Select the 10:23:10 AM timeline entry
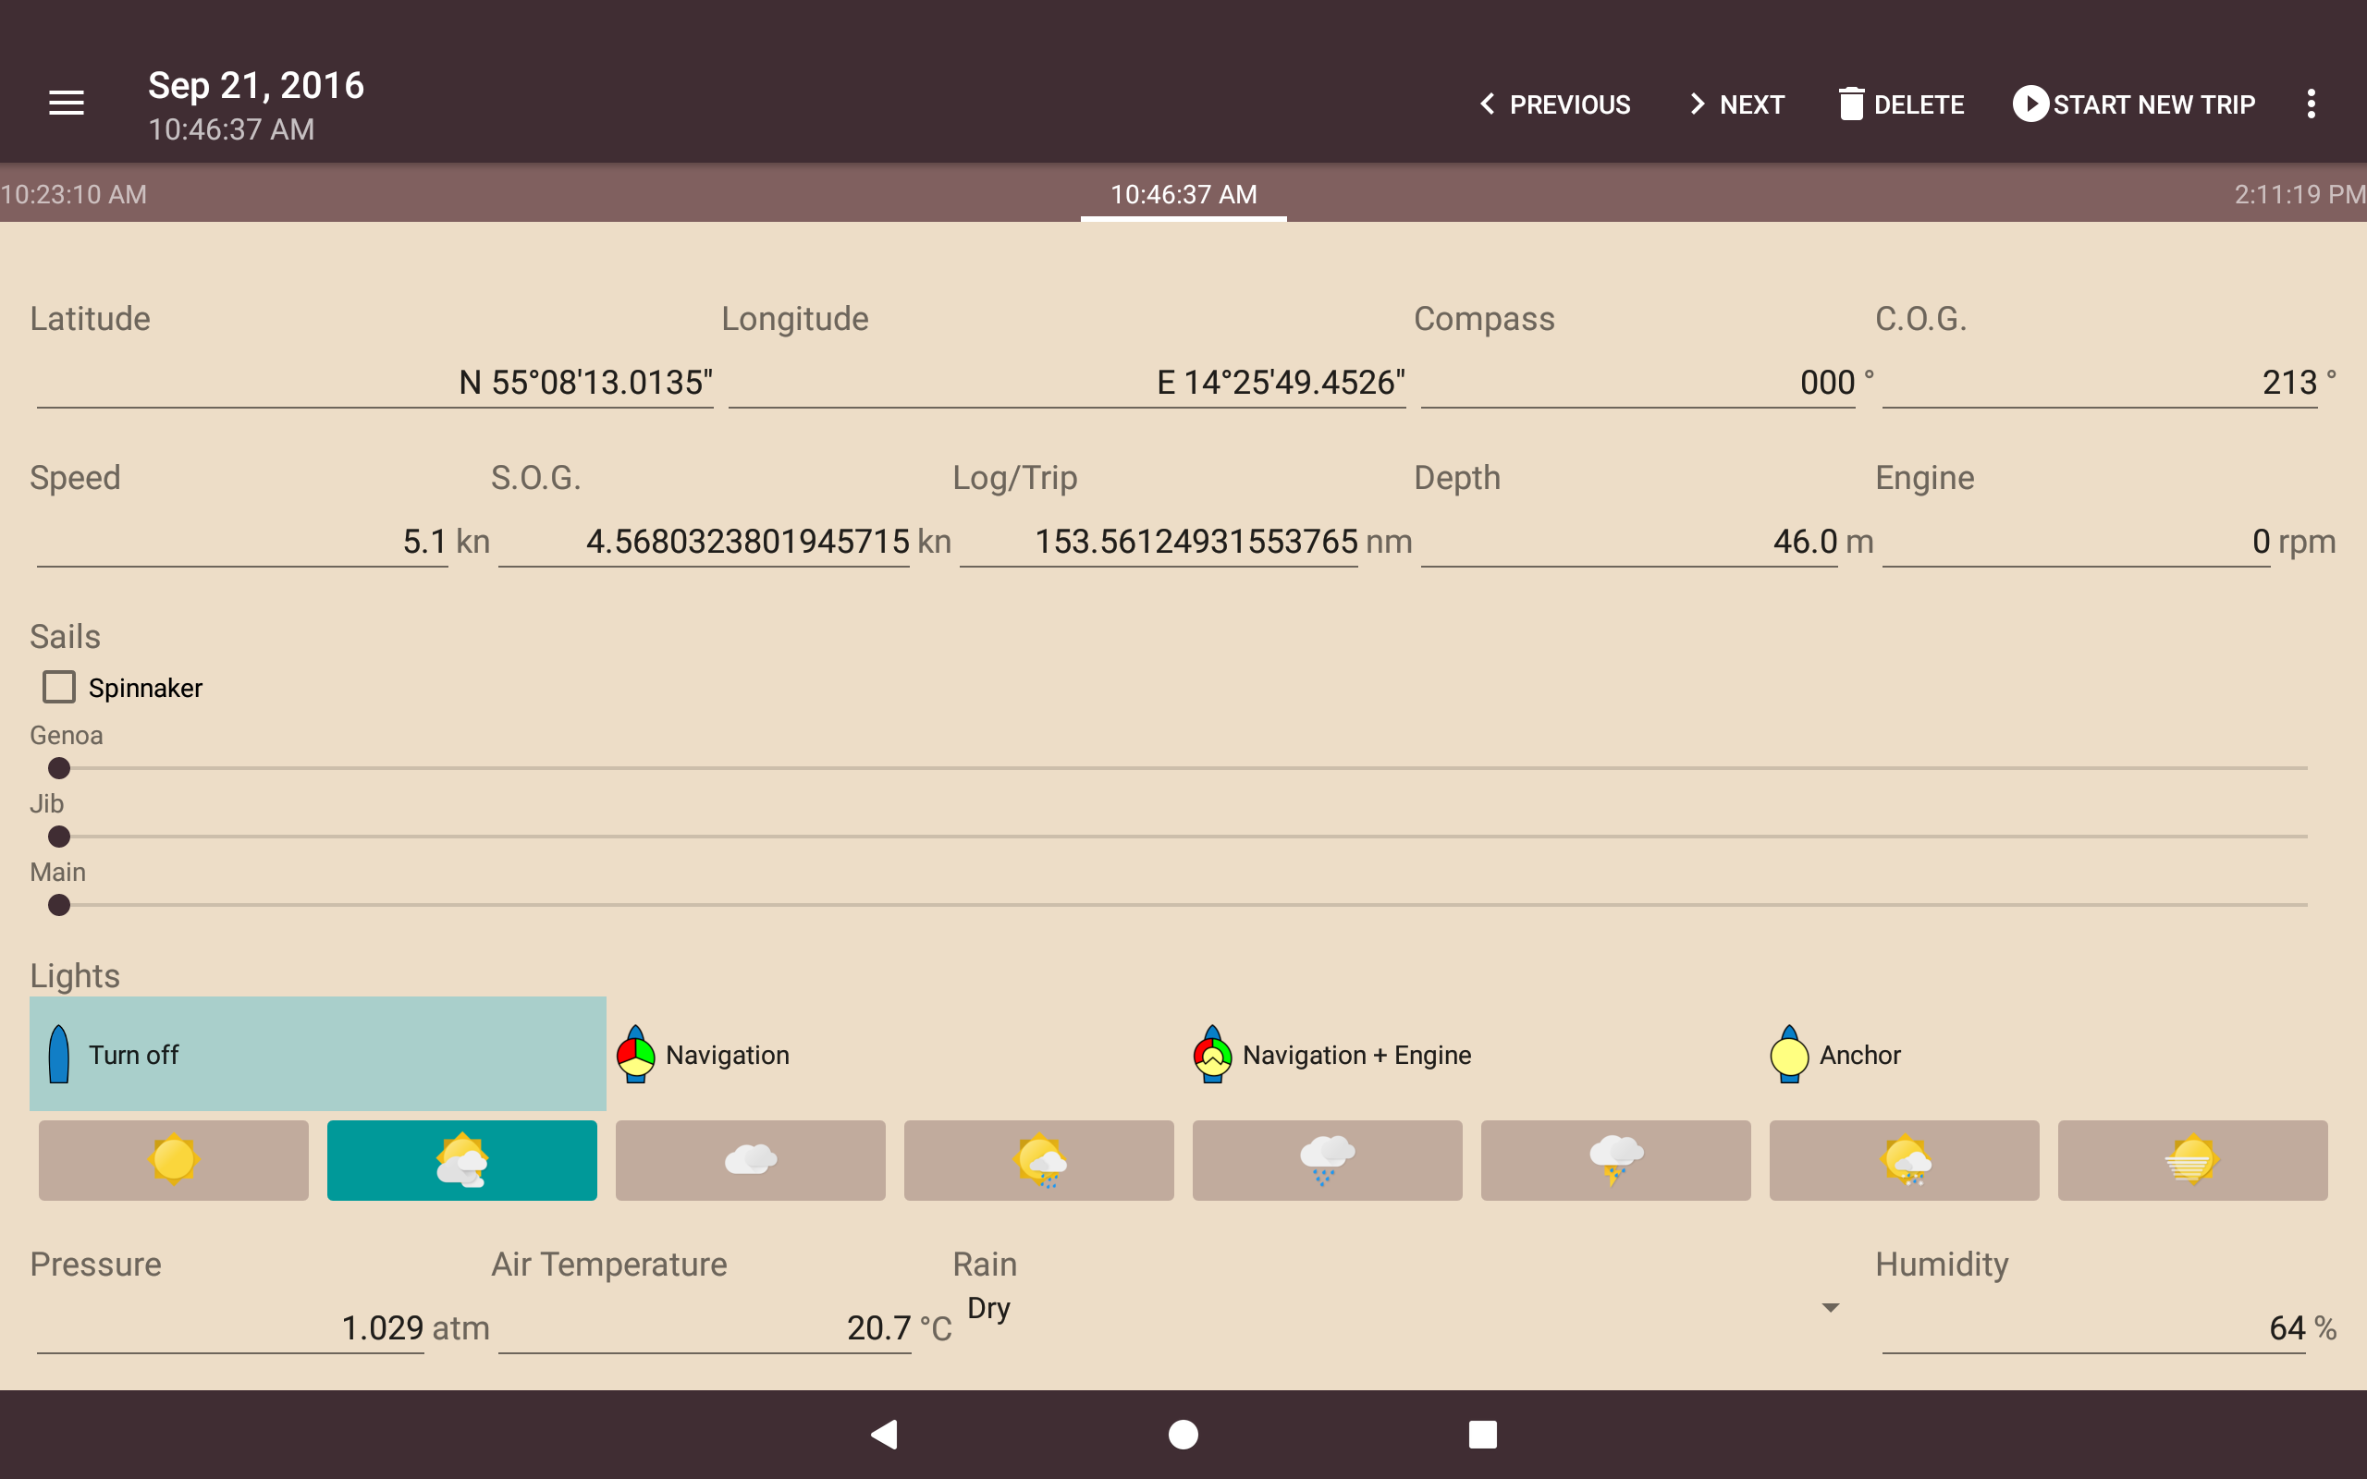2367x1479 pixels. pyautogui.click(x=74, y=194)
